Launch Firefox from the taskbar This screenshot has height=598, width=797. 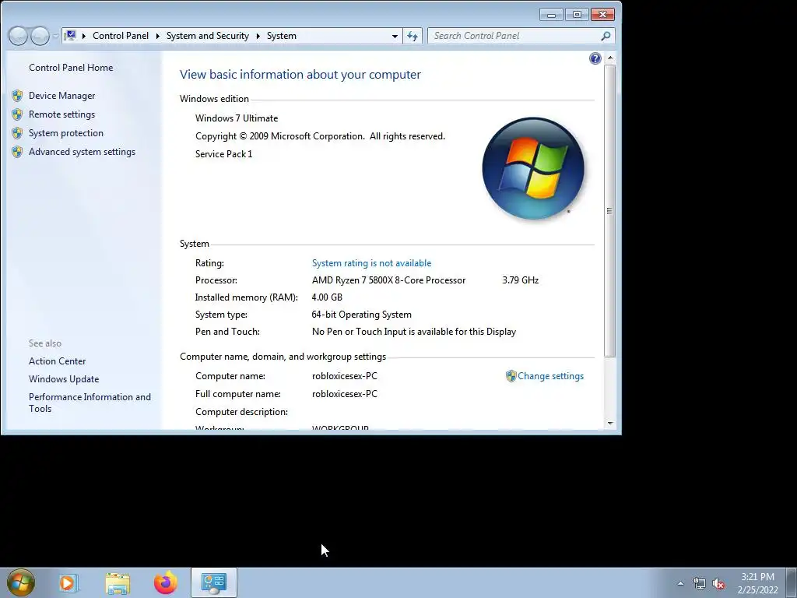pyautogui.click(x=166, y=582)
